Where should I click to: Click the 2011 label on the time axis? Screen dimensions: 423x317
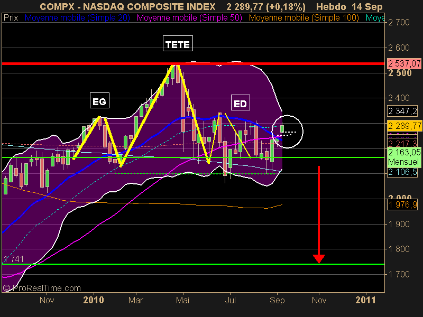coord(365,300)
